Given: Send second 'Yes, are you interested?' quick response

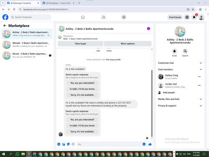Looking at the screenshot, I should point(82,120).
